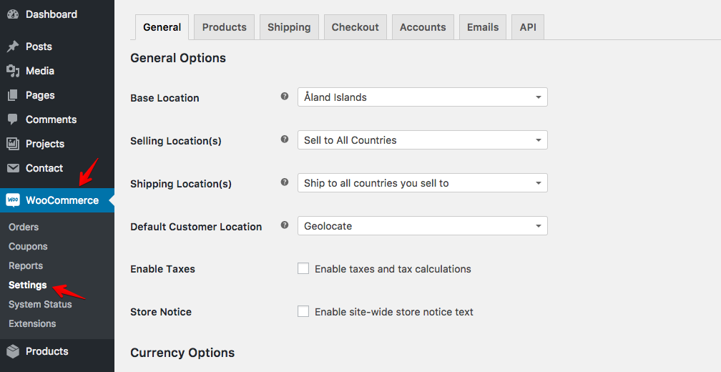Select the General tab
721x372 pixels.
[162, 27]
